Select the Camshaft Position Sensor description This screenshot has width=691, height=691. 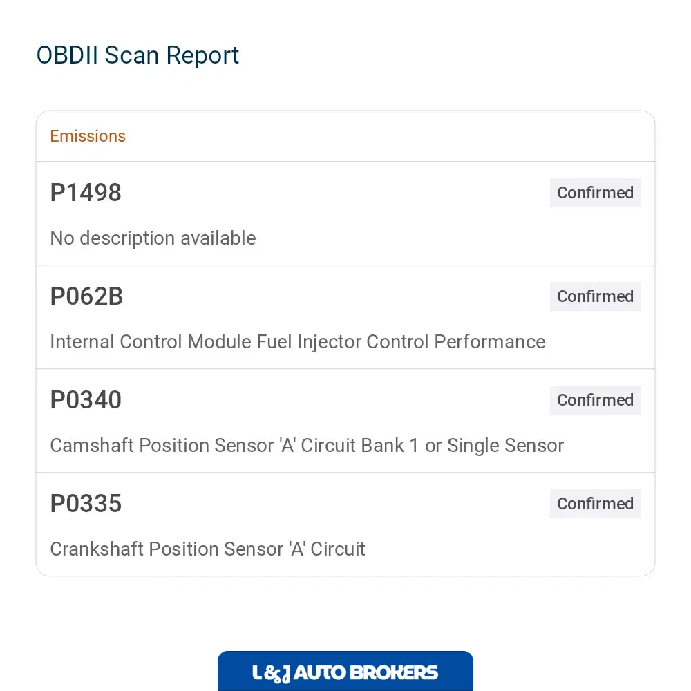[307, 446]
